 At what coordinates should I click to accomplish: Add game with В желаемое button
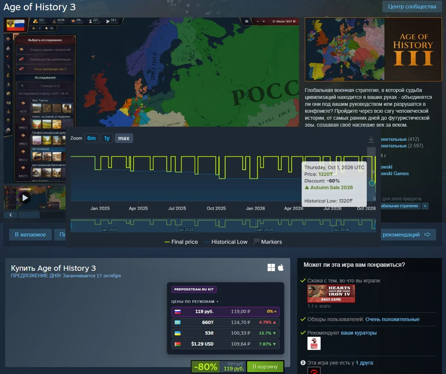pos(30,235)
